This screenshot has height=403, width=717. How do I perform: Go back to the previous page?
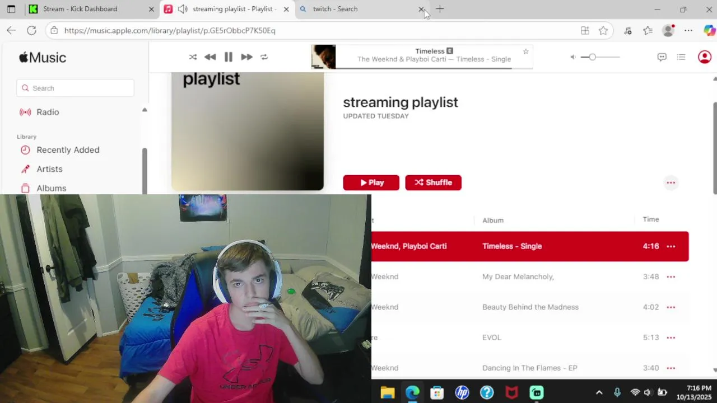[11, 31]
